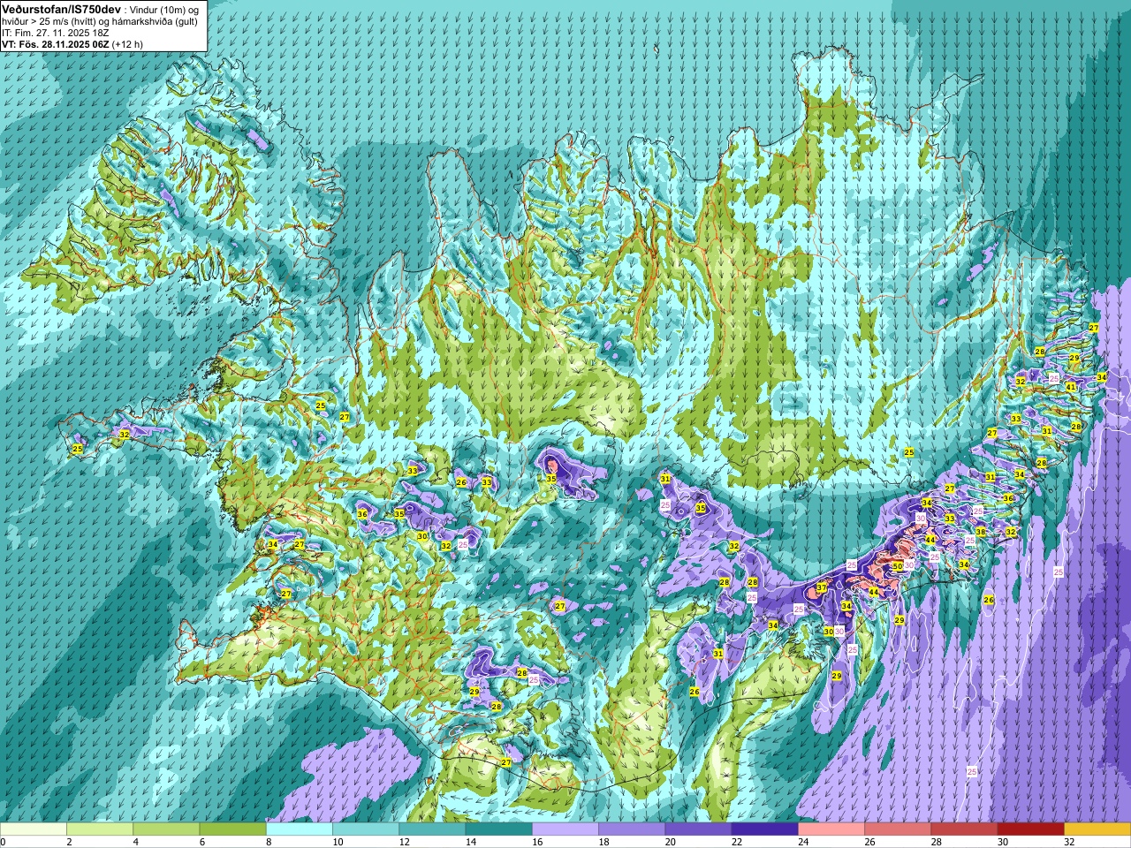Click the 16–18 m/s lavender legend swatch
The width and height of the screenshot is (1131, 848).
click(x=565, y=829)
